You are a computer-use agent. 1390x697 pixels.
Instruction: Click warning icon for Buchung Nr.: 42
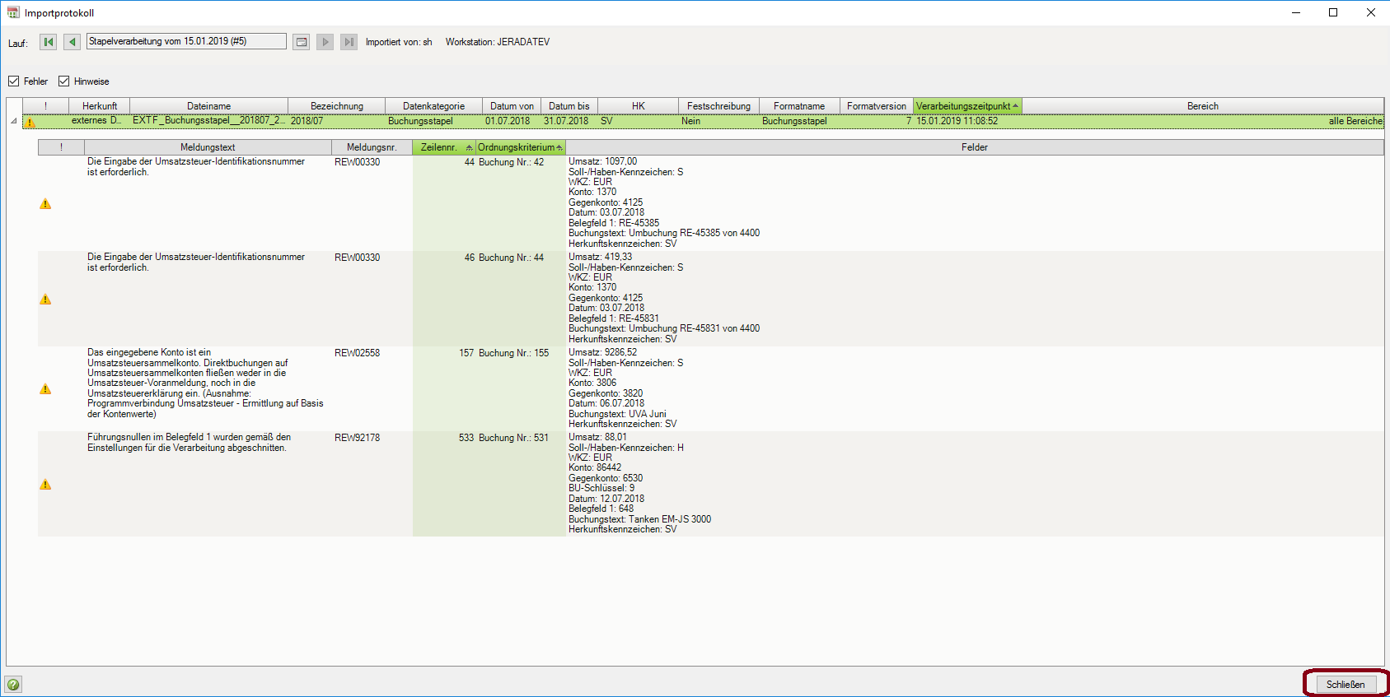pyautogui.click(x=45, y=204)
